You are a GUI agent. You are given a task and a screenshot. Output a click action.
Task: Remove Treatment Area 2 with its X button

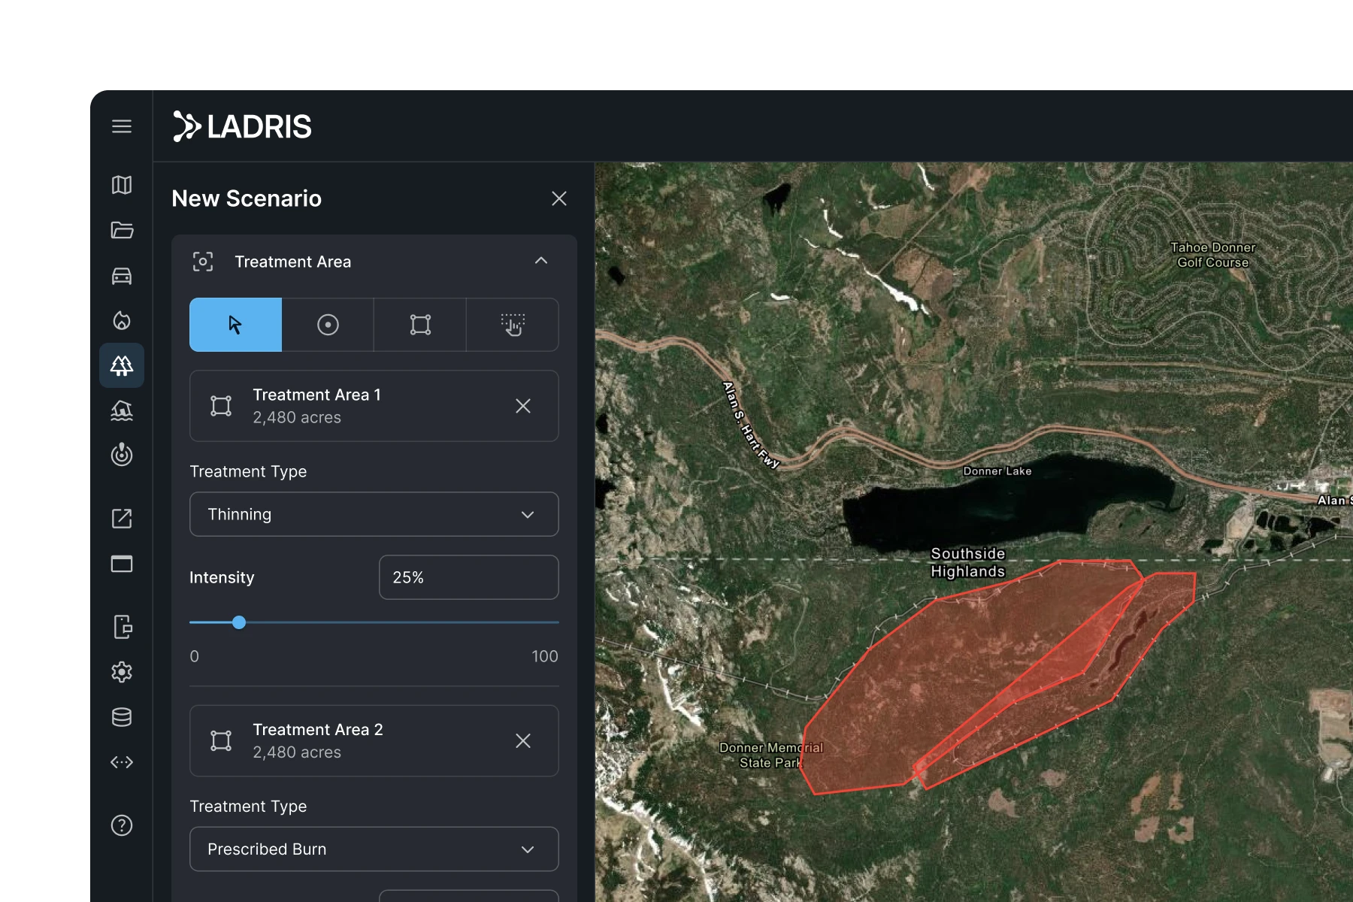coord(523,740)
